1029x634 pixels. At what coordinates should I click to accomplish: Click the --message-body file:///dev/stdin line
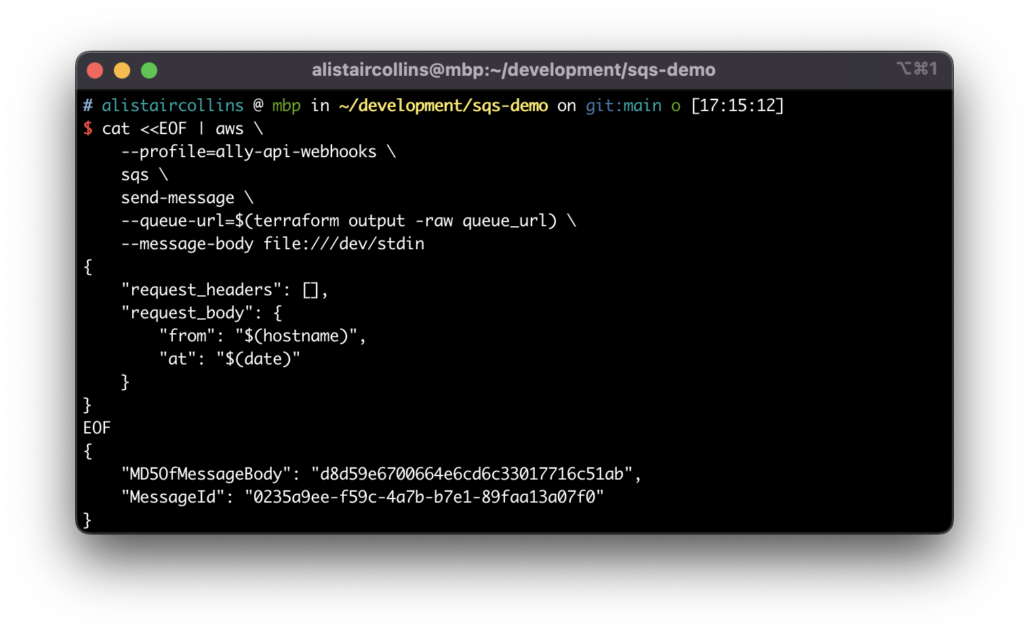(273, 244)
